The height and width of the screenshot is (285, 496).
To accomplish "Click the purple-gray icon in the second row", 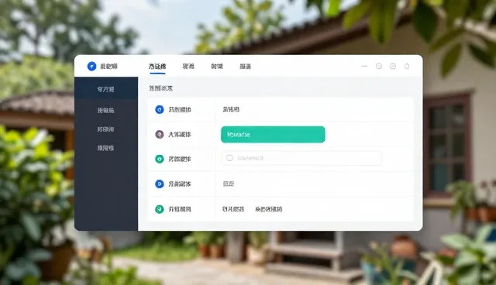I will pos(160,134).
